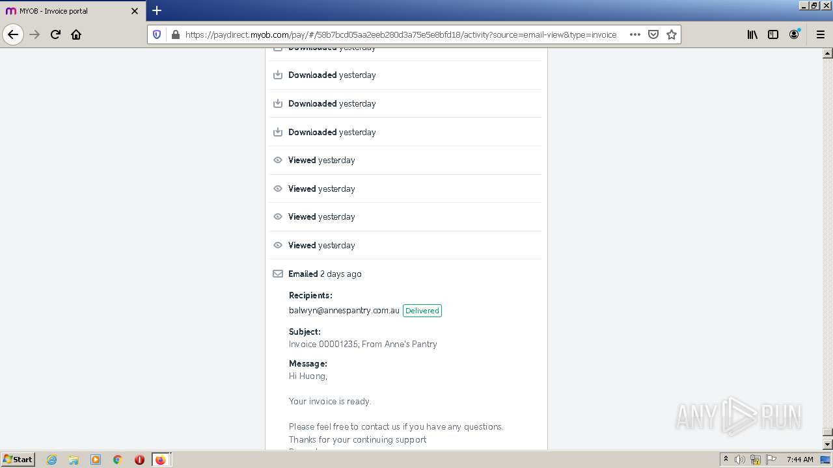
Task: Open tracking protection shield icon
Action: click(157, 34)
